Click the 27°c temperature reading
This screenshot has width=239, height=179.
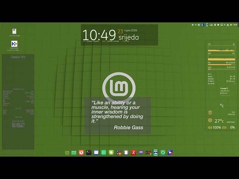(219, 121)
